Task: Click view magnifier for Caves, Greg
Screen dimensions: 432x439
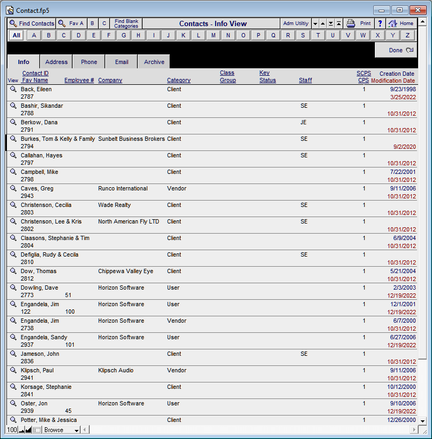Action: [x=13, y=188]
